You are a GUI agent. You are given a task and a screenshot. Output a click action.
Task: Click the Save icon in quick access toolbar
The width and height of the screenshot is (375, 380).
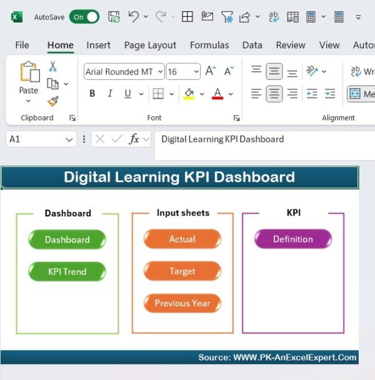point(114,17)
